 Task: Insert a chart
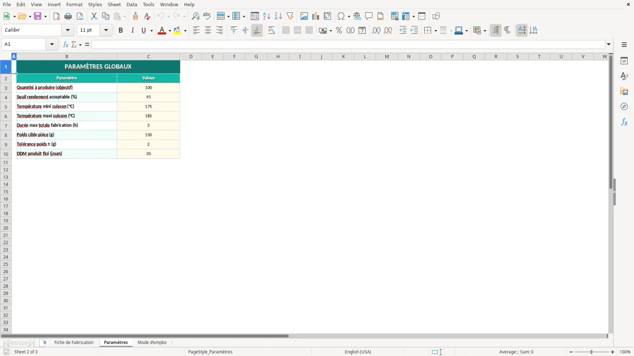pos(316,16)
